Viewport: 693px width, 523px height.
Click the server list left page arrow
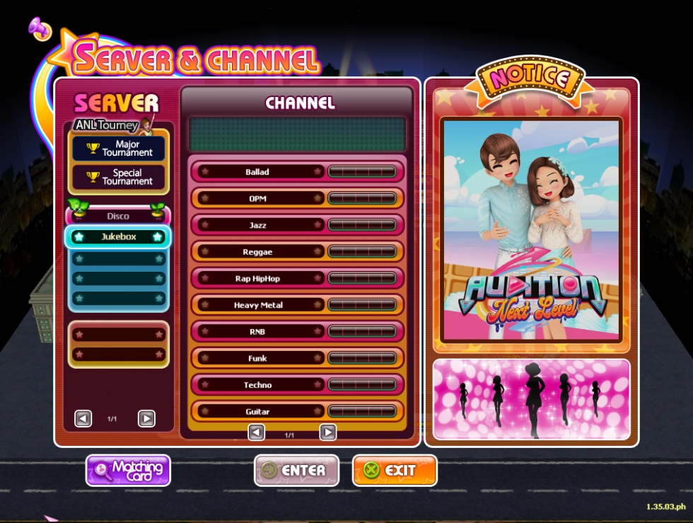83,418
